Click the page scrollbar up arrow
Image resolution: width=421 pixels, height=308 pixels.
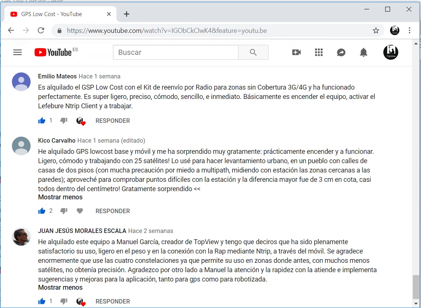pos(416,43)
